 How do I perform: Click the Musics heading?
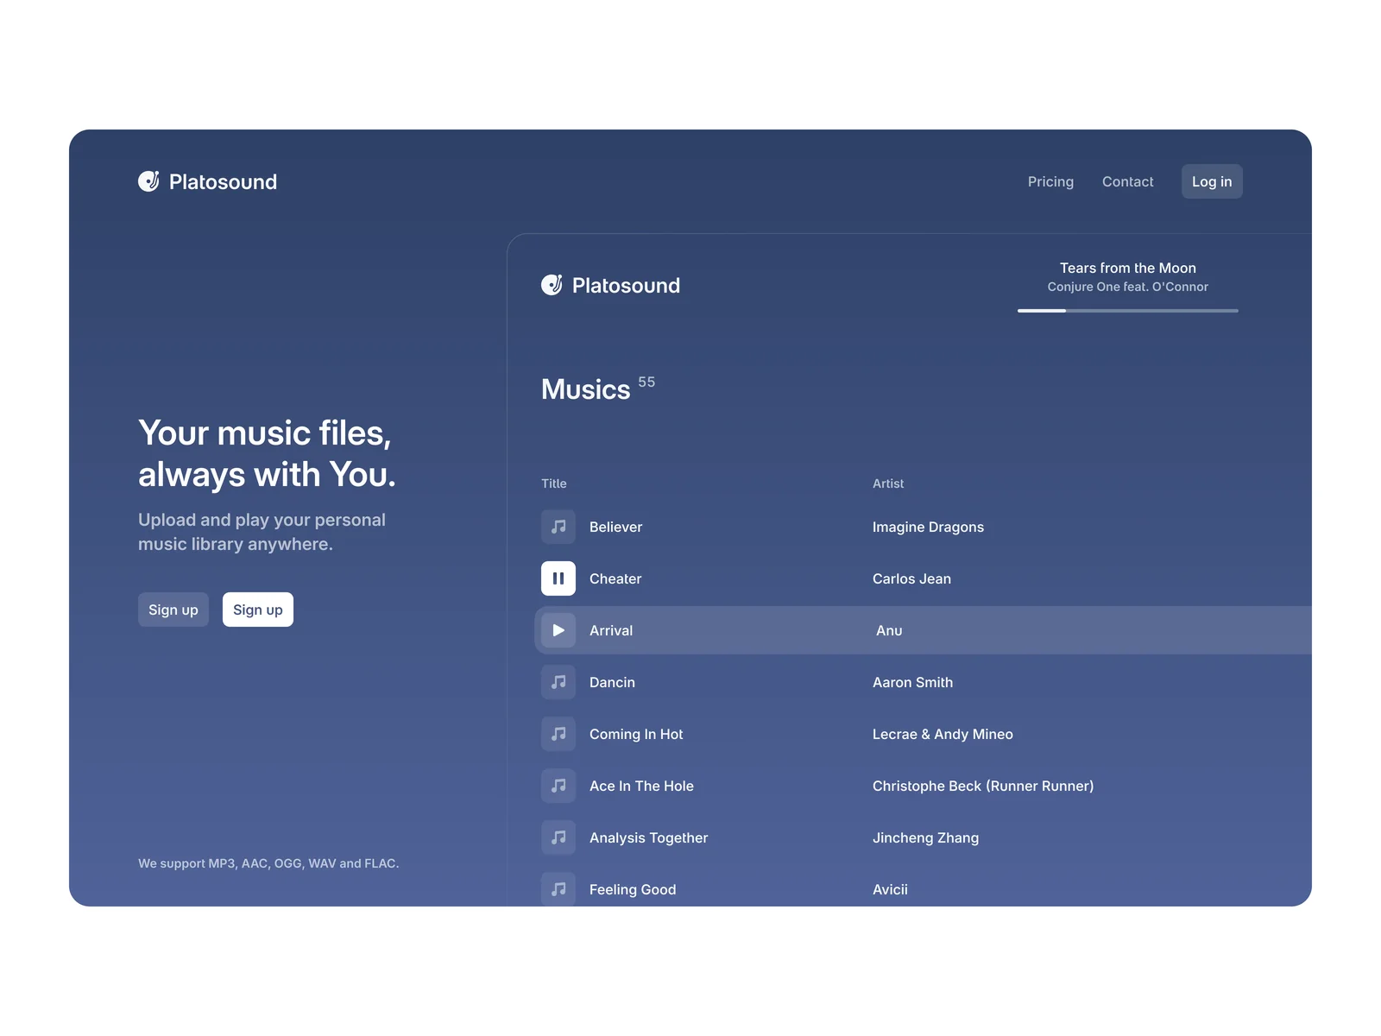586,389
